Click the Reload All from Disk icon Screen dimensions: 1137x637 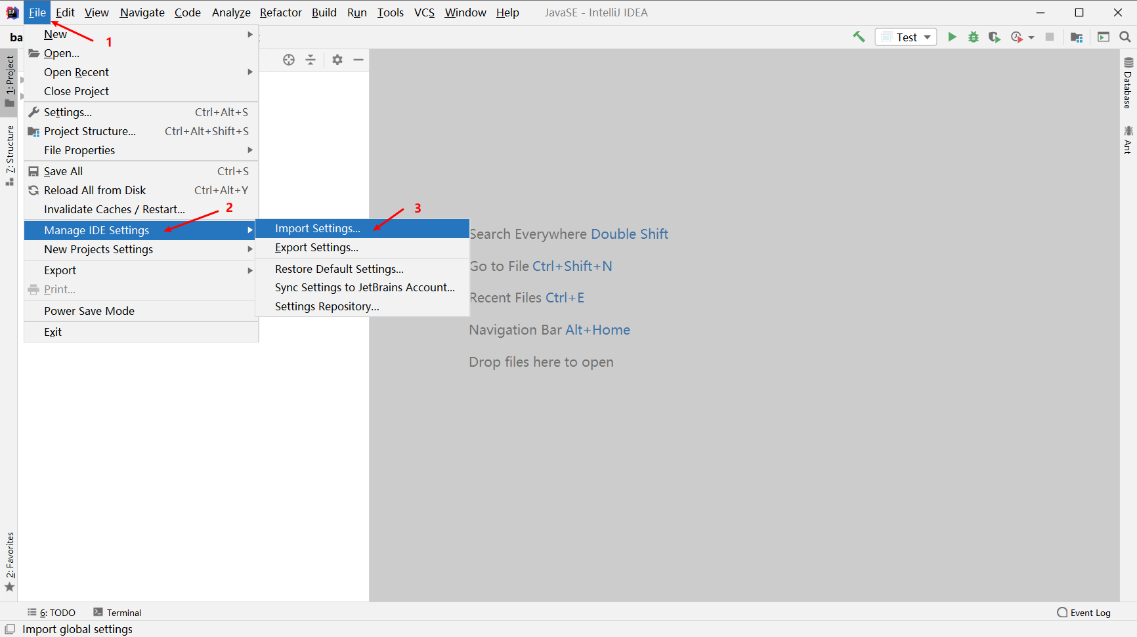(34, 190)
